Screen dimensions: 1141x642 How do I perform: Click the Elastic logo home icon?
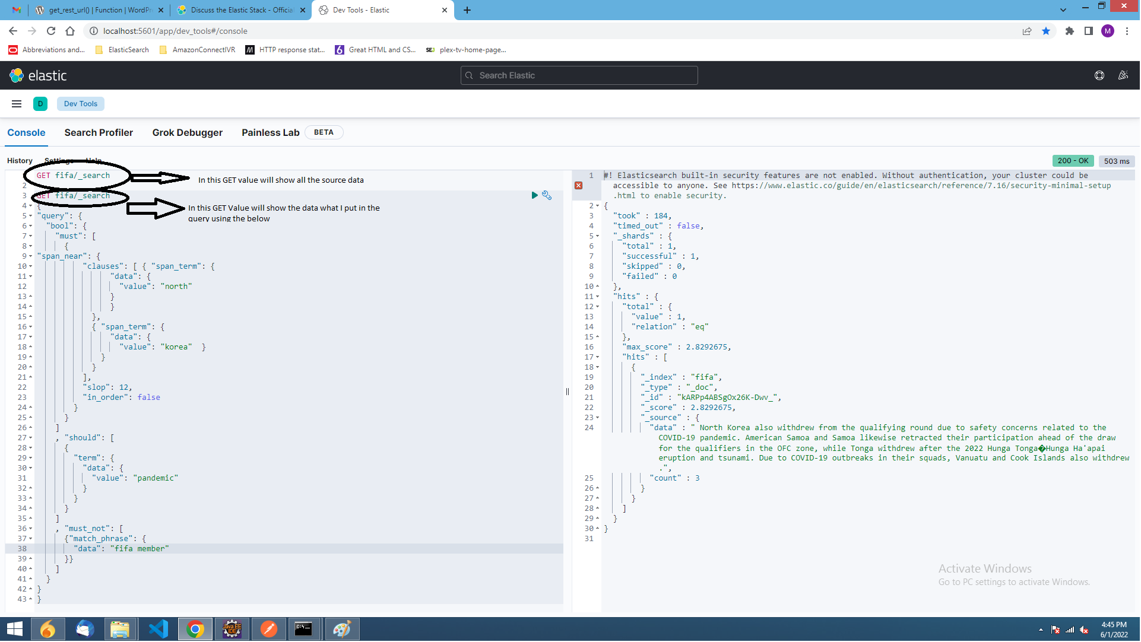pyautogui.click(x=17, y=75)
